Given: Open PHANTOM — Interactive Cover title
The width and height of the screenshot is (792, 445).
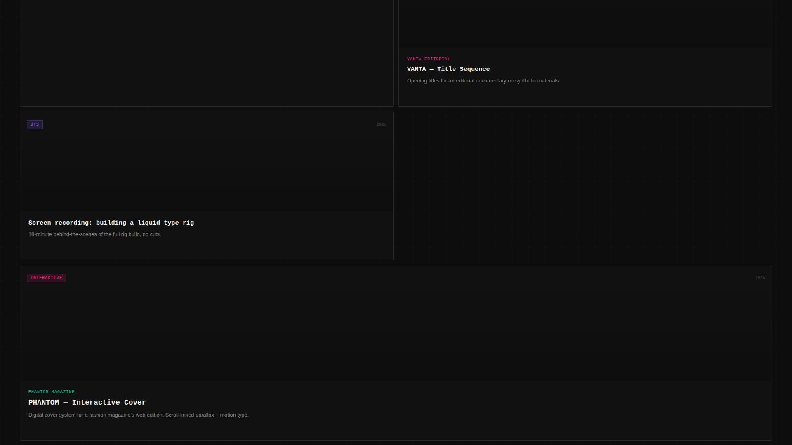Looking at the screenshot, I should click(x=87, y=403).
